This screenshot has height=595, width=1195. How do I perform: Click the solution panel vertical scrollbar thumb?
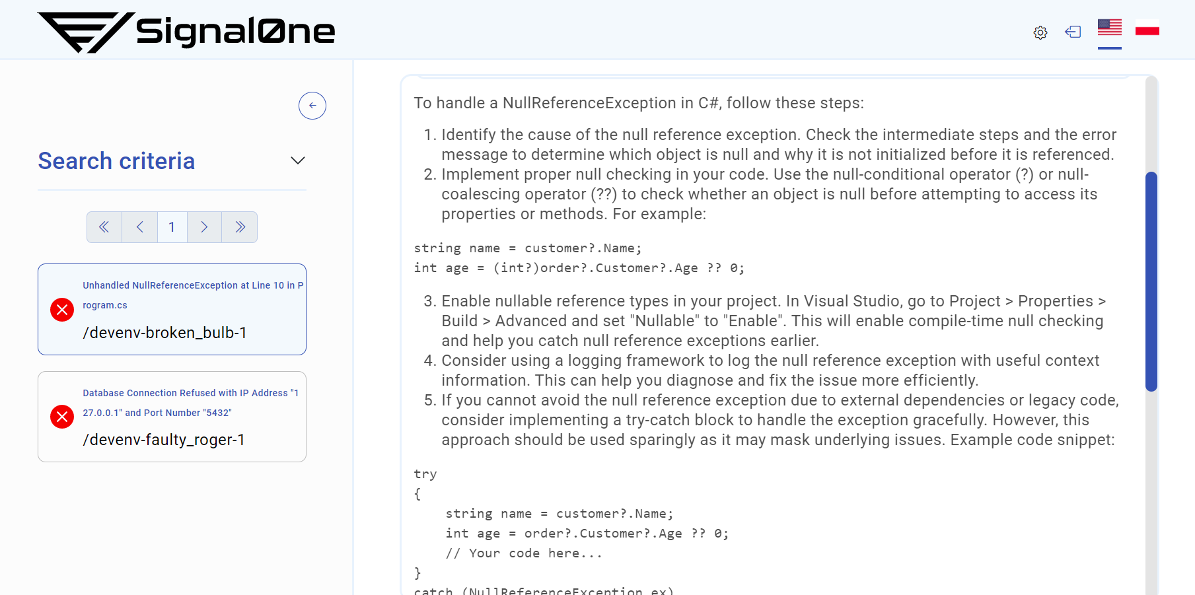click(x=1151, y=281)
